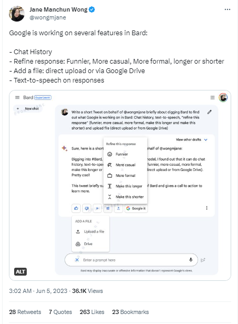The width and height of the screenshot is (238, 324).
Task: Open the response's vertical dots menu
Action: point(207,208)
